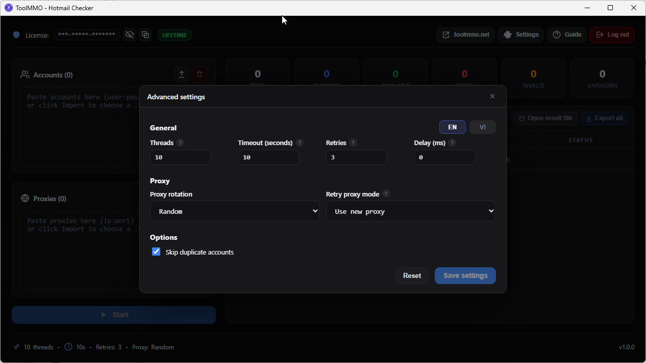This screenshot has height=363, width=646.
Task: Open the toolmmo.net website link
Action: 465,35
